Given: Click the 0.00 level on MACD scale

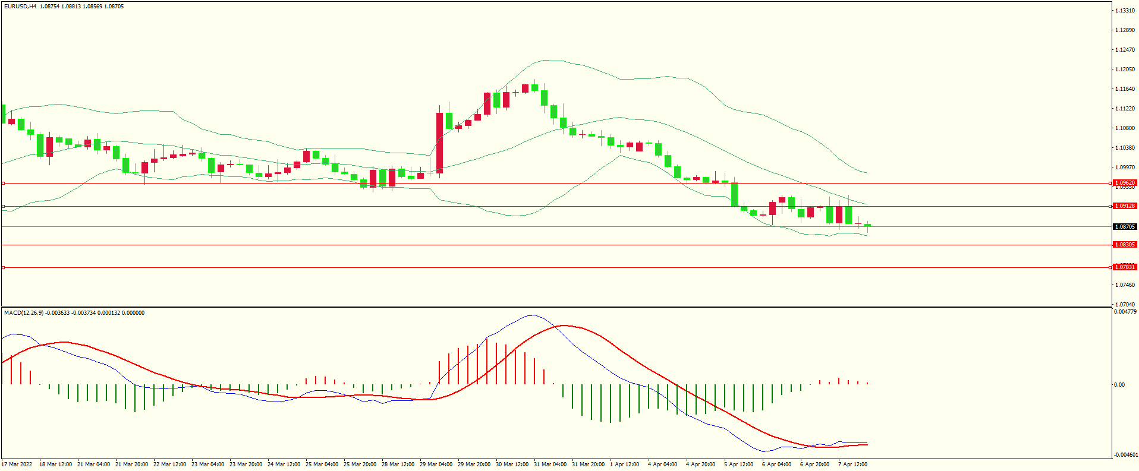Looking at the screenshot, I should click(1119, 385).
